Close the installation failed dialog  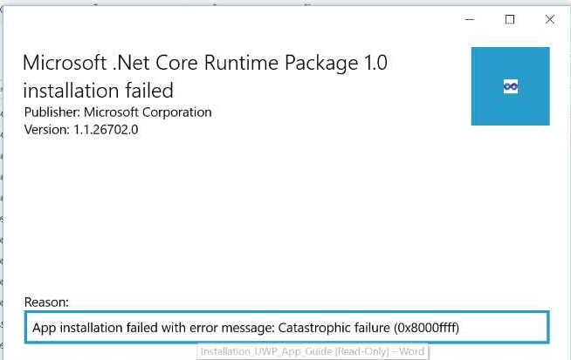pos(549,19)
